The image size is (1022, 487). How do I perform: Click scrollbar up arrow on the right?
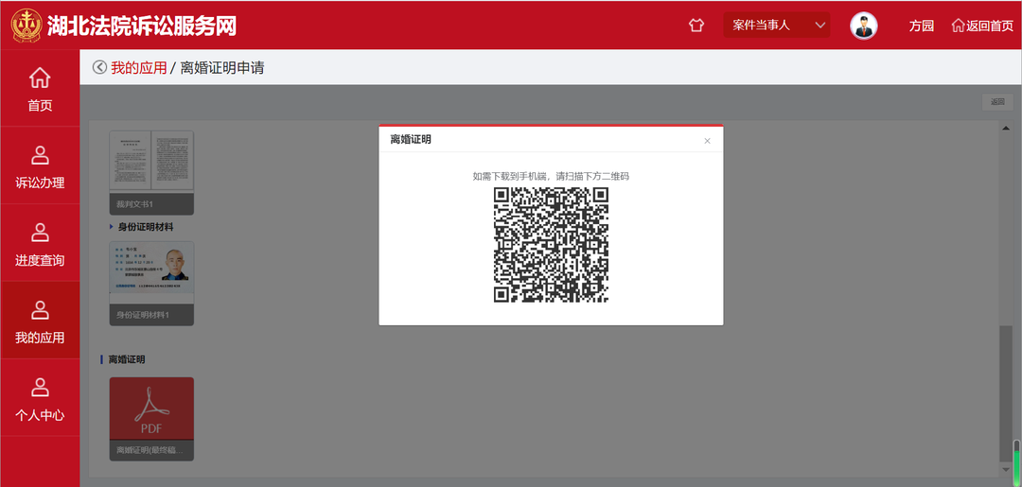pyautogui.click(x=1005, y=129)
